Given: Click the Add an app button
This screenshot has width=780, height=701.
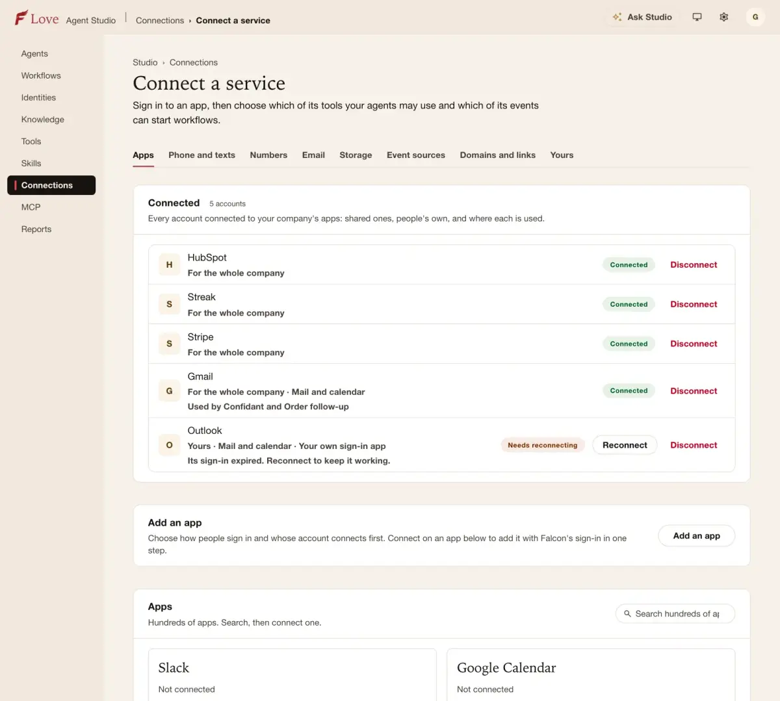Looking at the screenshot, I should point(696,536).
